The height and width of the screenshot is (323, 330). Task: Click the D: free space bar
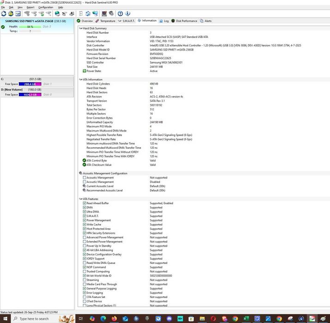[x=30, y=94]
